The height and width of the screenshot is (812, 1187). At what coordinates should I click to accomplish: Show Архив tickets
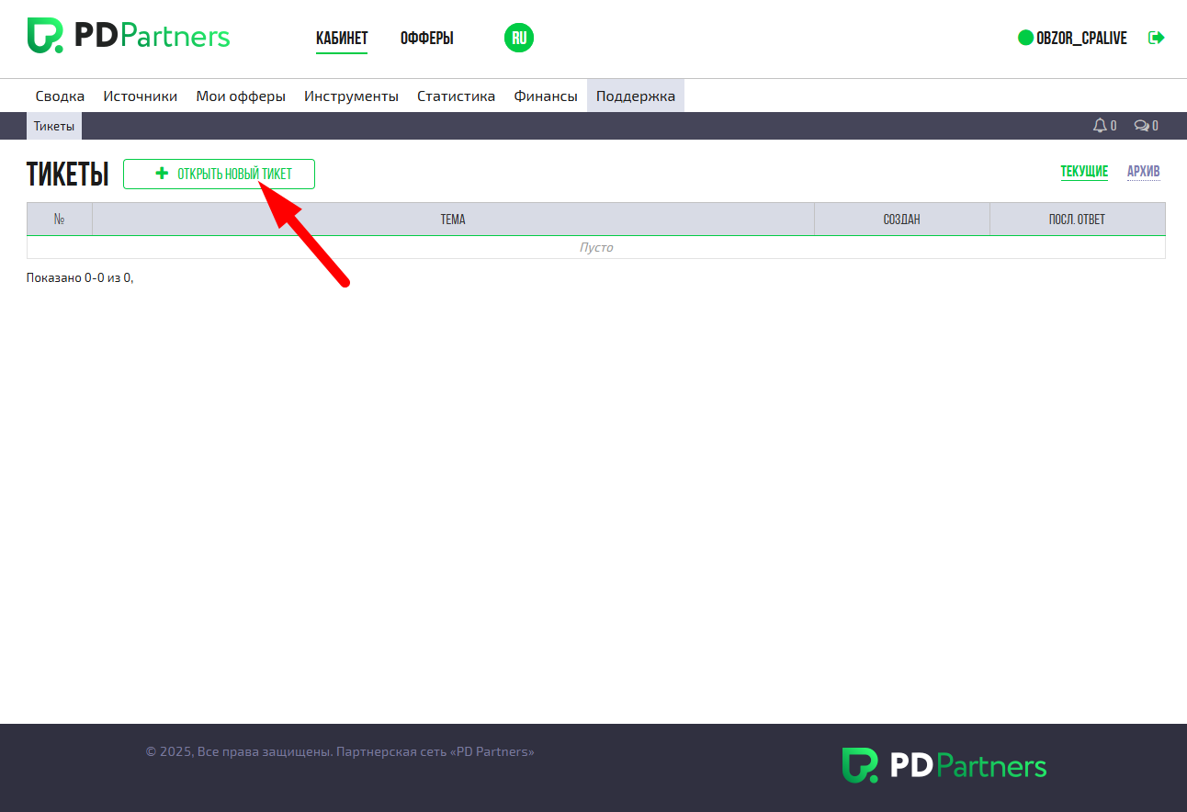(x=1144, y=172)
